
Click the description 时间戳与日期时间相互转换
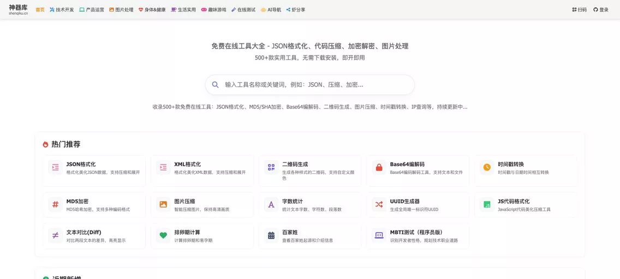click(523, 172)
